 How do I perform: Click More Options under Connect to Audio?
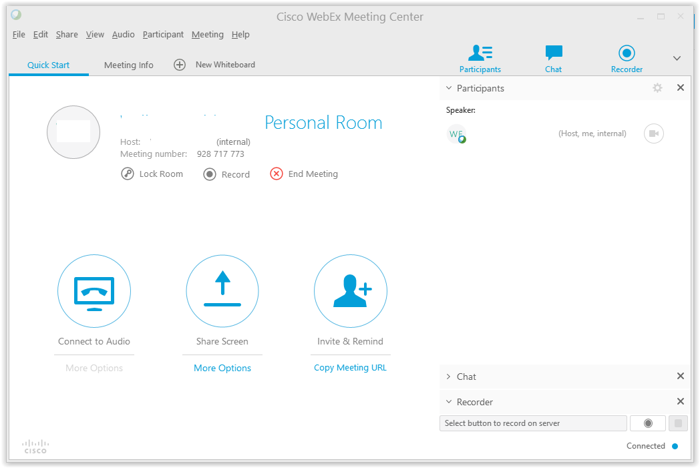pyautogui.click(x=94, y=368)
